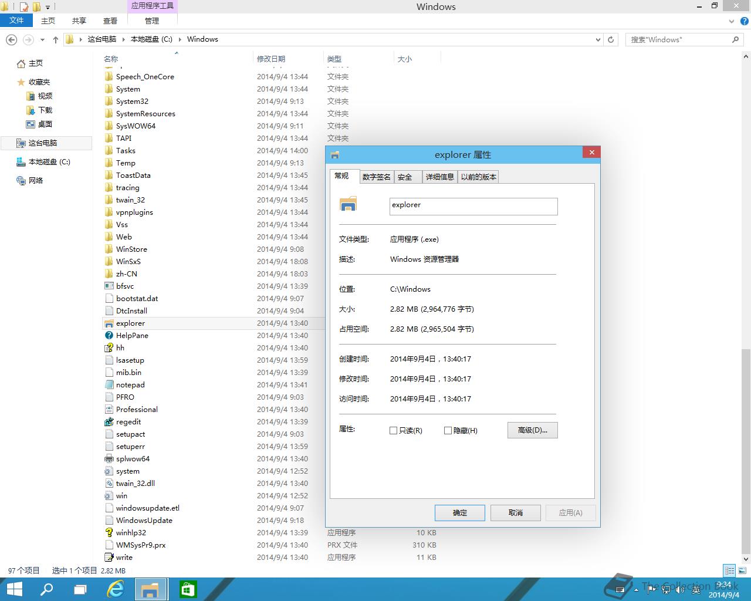Click the system settings file icon
Image resolution: width=751 pixels, height=601 pixels.
[x=109, y=471]
